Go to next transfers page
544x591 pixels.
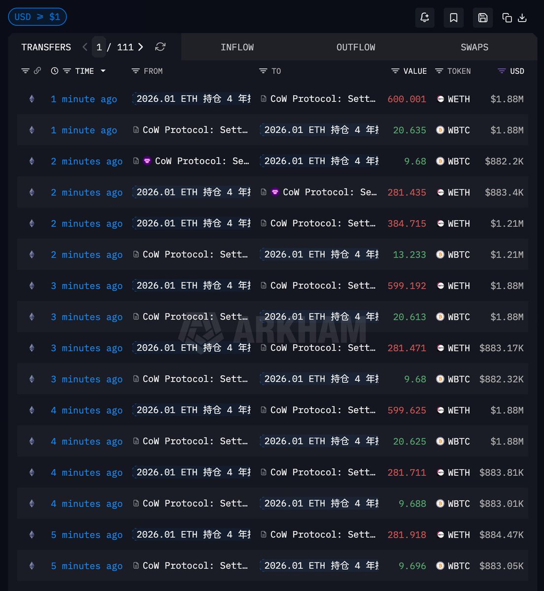[141, 47]
